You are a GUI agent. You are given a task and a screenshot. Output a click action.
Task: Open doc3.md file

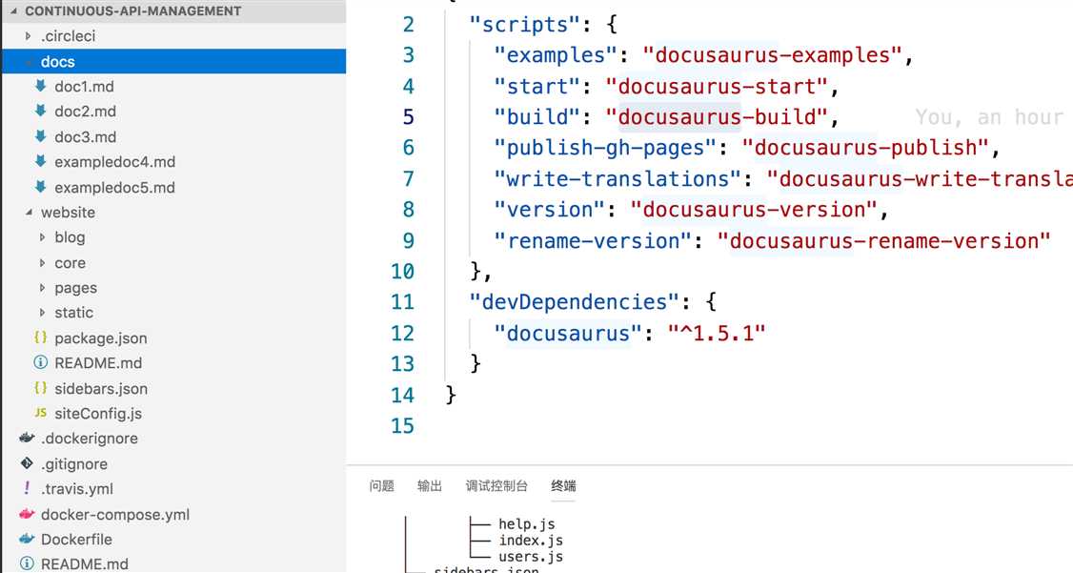[86, 136]
